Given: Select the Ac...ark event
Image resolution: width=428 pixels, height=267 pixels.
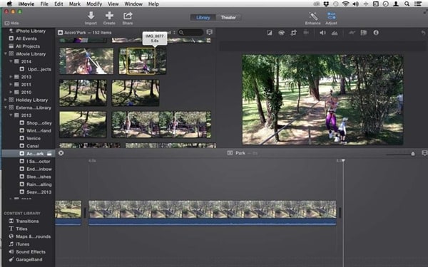Looking at the screenshot, I should [x=29, y=153].
